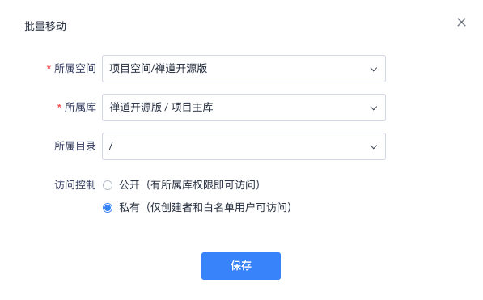Select the 私有 radio button
The height and width of the screenshot is (300, 483).
108,208
